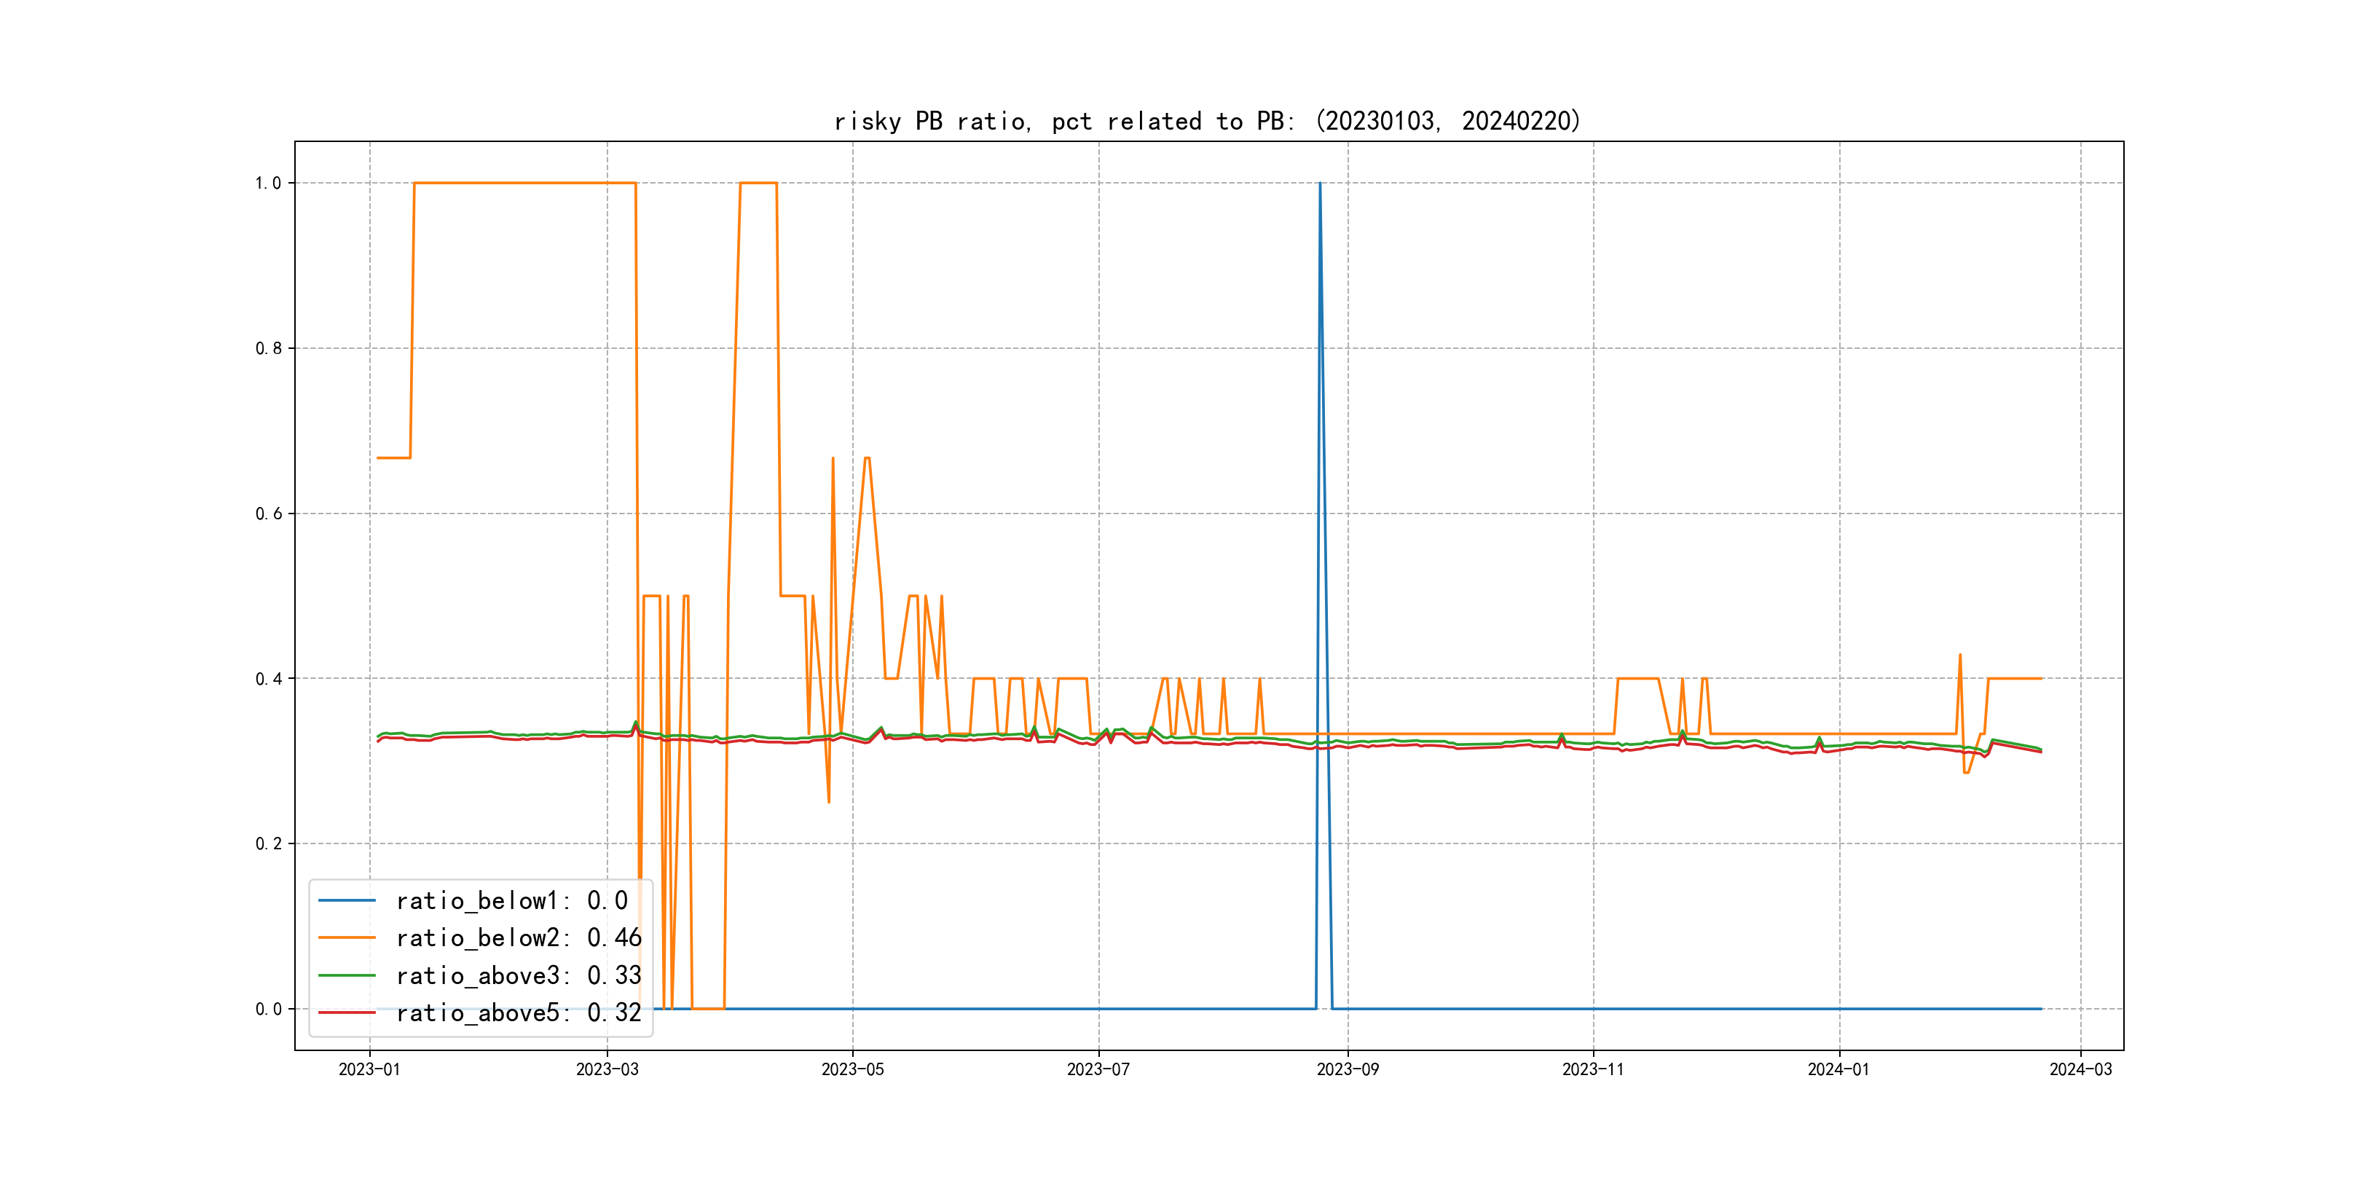Click the 2023-09 x-axis tick label
Screen dimensions: 2360x1180
[1347, 1069]
